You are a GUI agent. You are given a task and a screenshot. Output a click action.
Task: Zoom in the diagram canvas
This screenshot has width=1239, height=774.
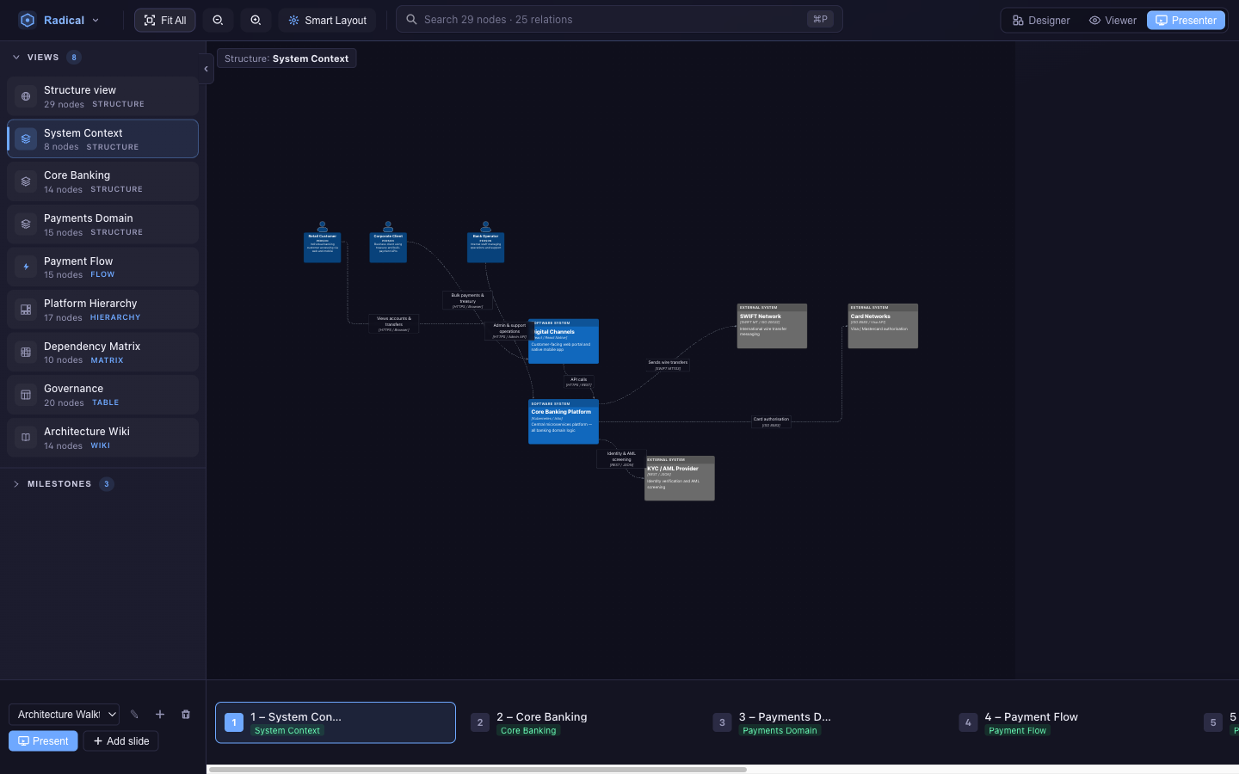click(256, 20)
